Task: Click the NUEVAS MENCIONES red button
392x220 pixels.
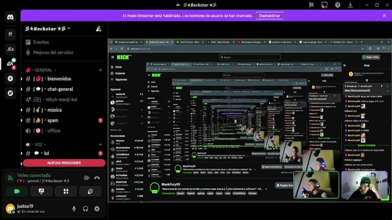Action: pos(64,163)
